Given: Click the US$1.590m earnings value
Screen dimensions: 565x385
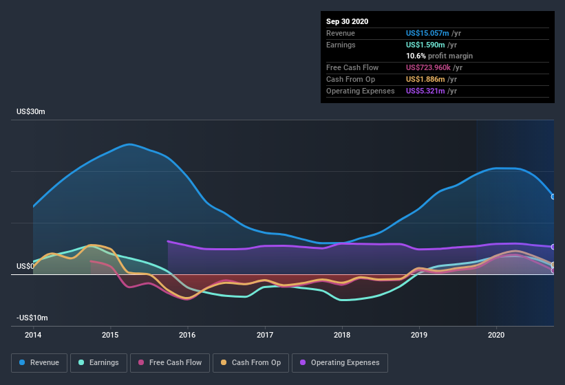Looking at the screenshot, I should [425, 45].
